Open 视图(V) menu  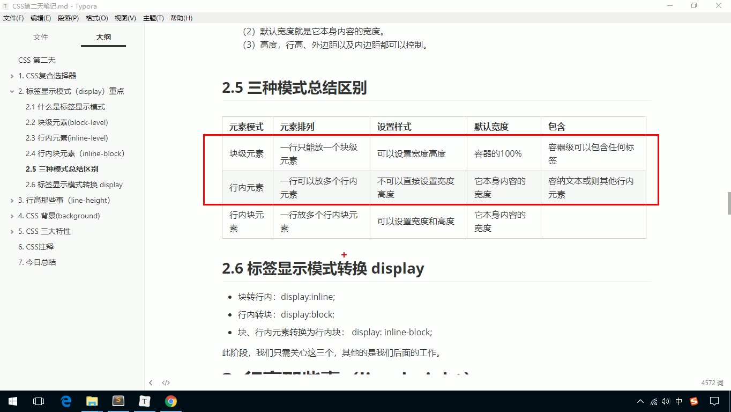125,18
